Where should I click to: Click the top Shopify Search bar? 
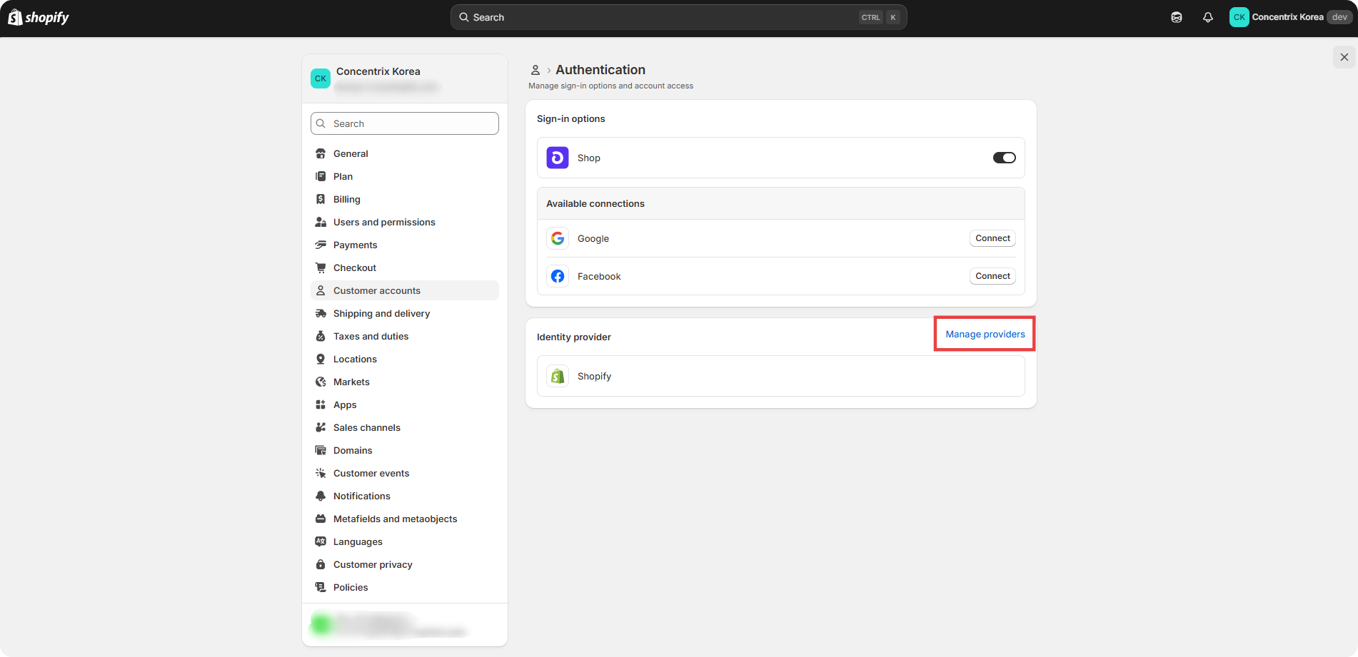(x=678, y=17)
